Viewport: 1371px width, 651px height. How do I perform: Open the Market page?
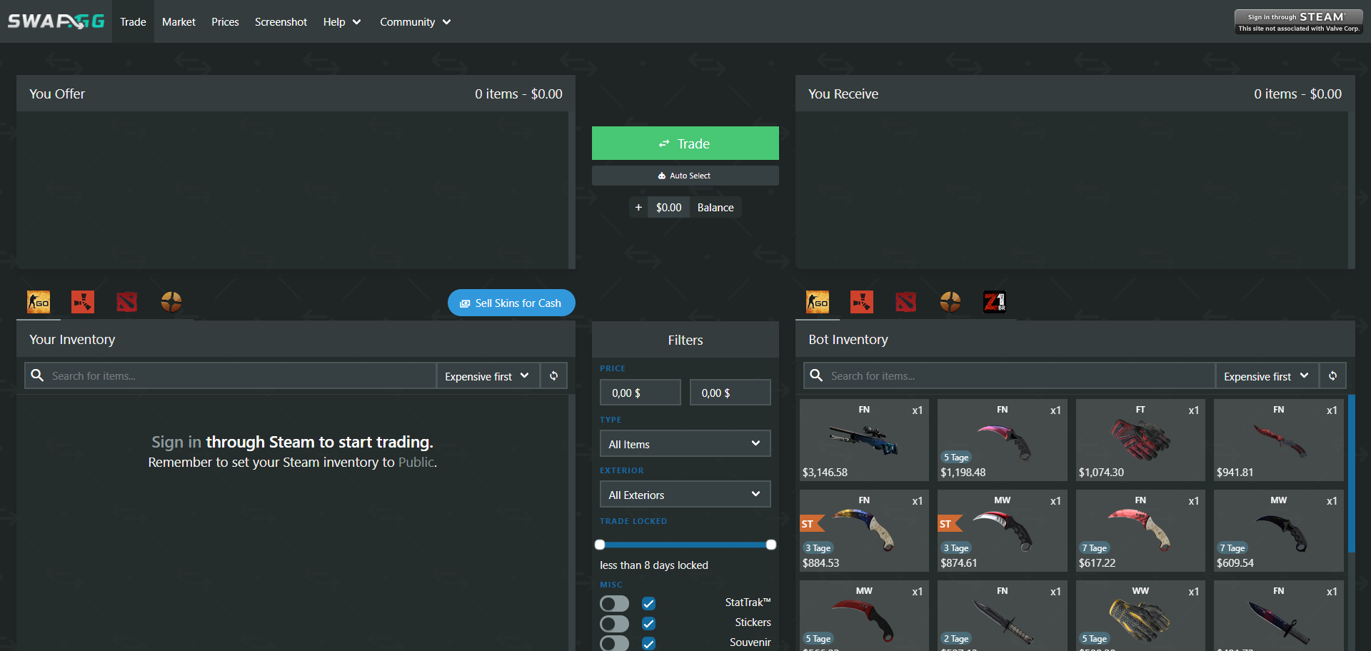179,21
